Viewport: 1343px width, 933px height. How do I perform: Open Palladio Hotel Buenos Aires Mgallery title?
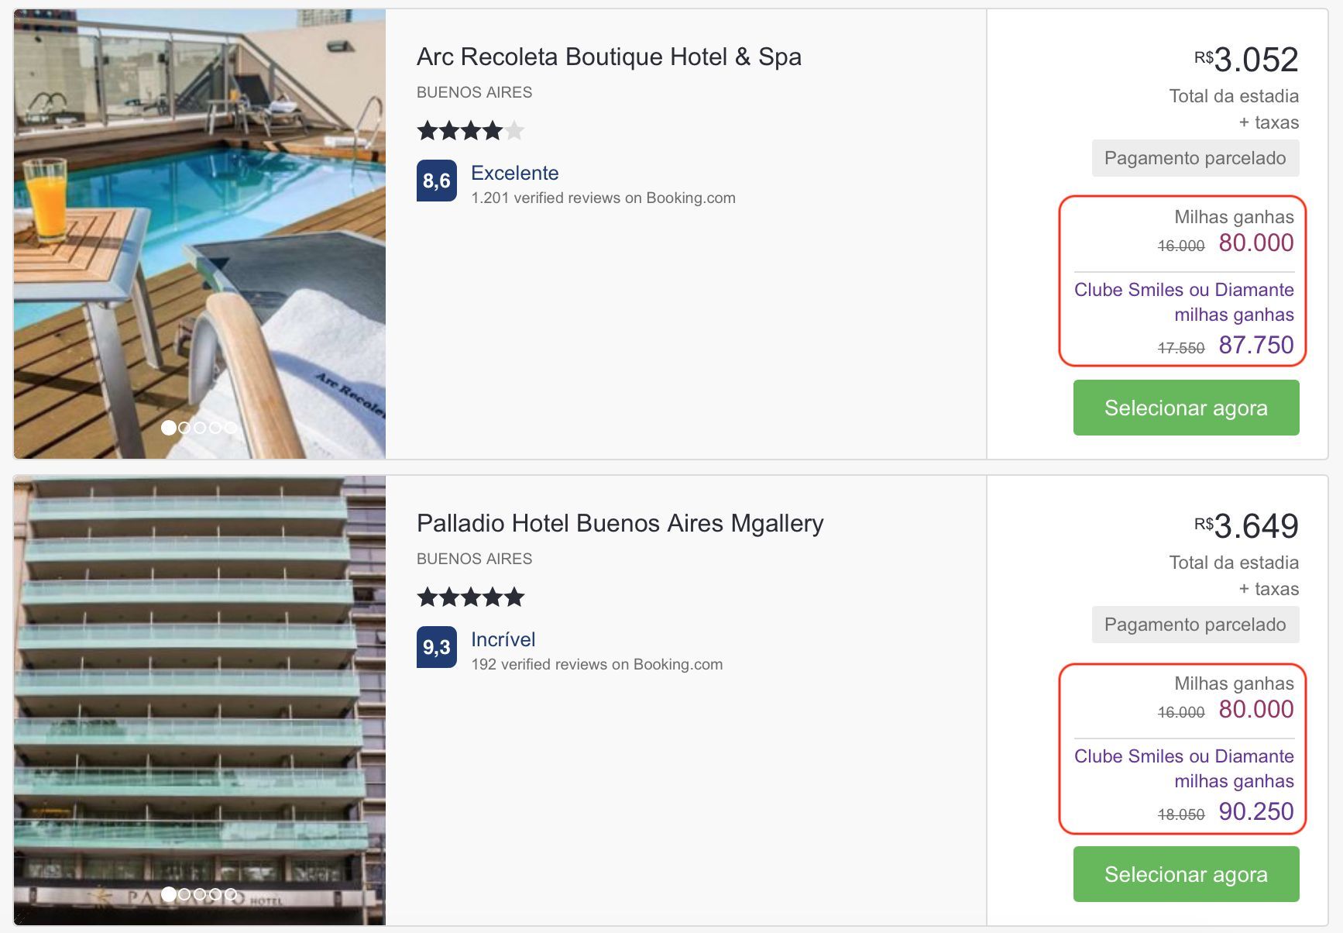620,523
